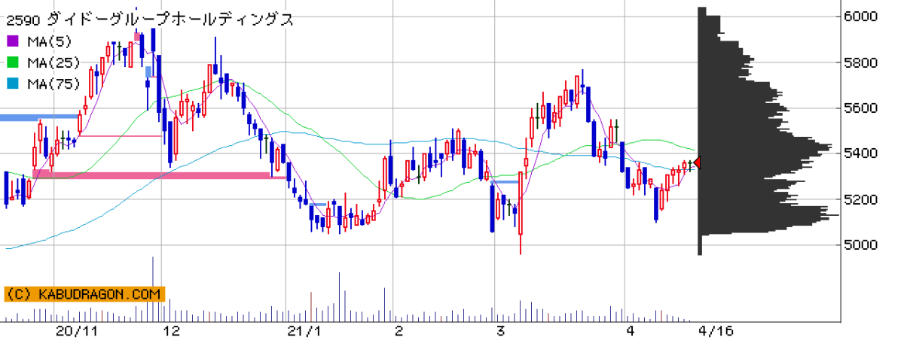Click the MA(5) legend label
Image resolution: width=904 pixels, height=340 pixels.
pos(48,41)
